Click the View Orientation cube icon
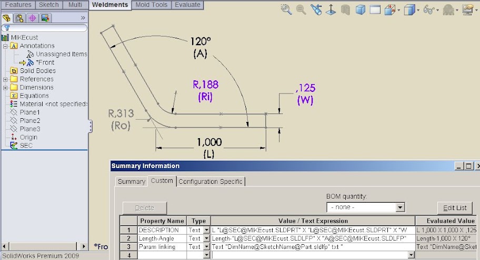The width and height of the screenshot is (480, 260). click(x=390, y=9)
